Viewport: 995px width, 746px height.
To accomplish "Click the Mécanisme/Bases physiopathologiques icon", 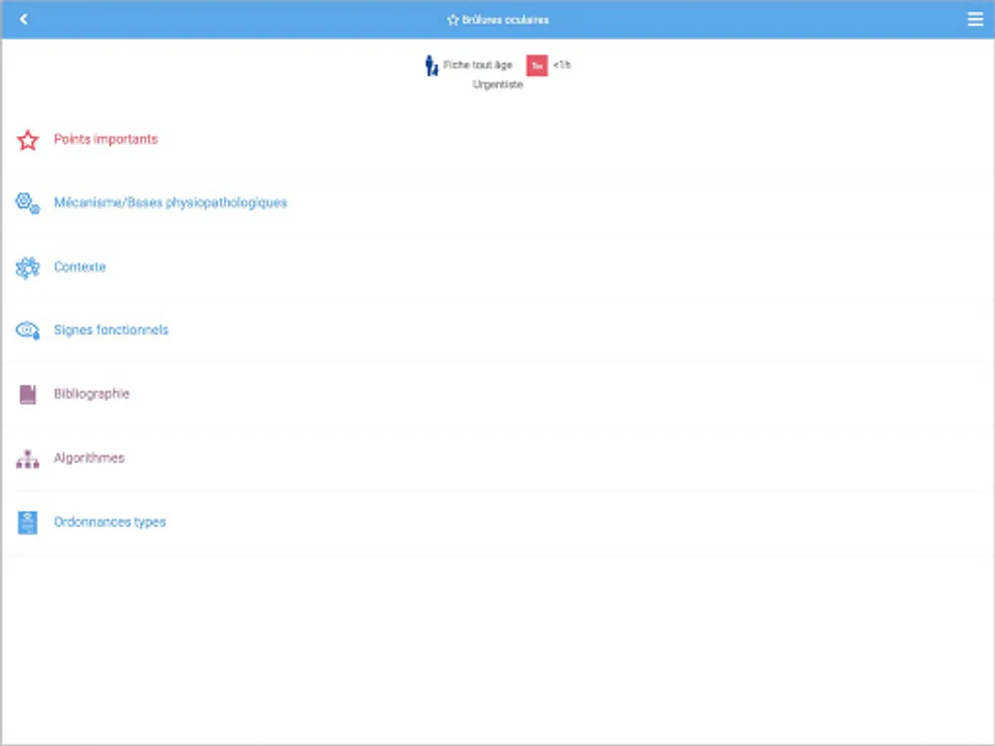I will point(27,203).
